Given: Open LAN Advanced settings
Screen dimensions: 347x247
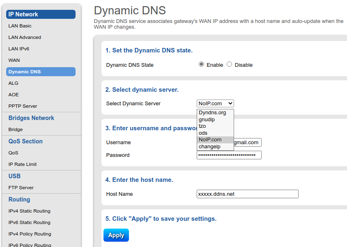Looking at the screenshot, I should [25, 37].
